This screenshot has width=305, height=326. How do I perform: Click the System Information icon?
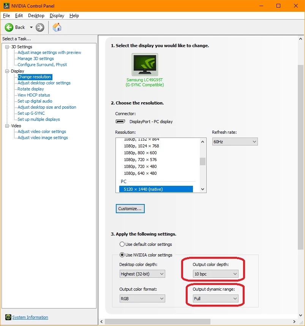[x=8, y=317]
